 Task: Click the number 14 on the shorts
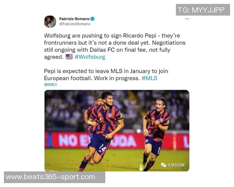103,148
